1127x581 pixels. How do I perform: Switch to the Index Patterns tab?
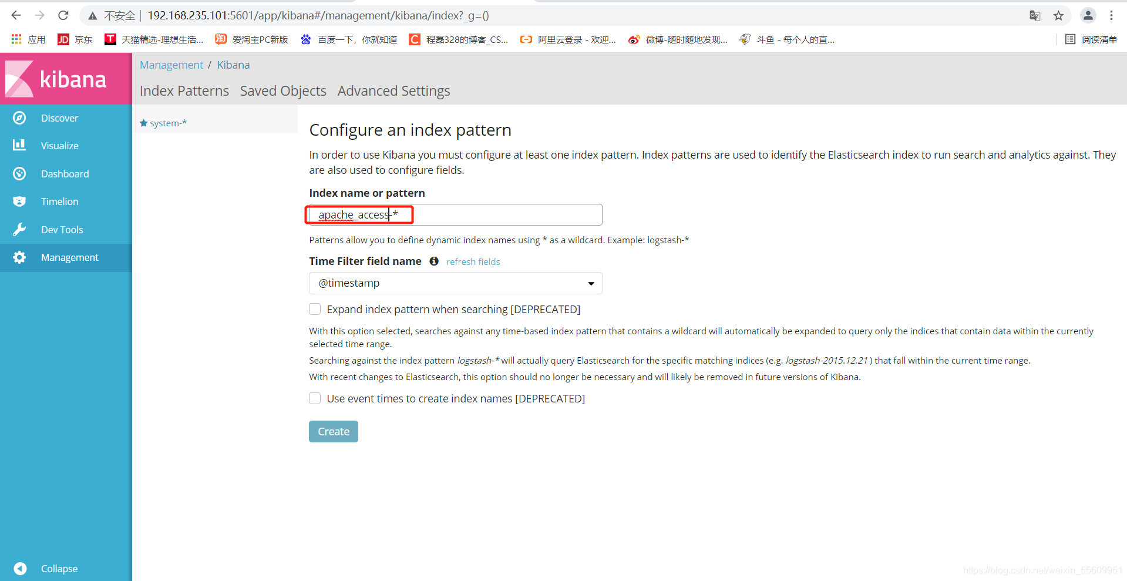[x=184, y=91]
